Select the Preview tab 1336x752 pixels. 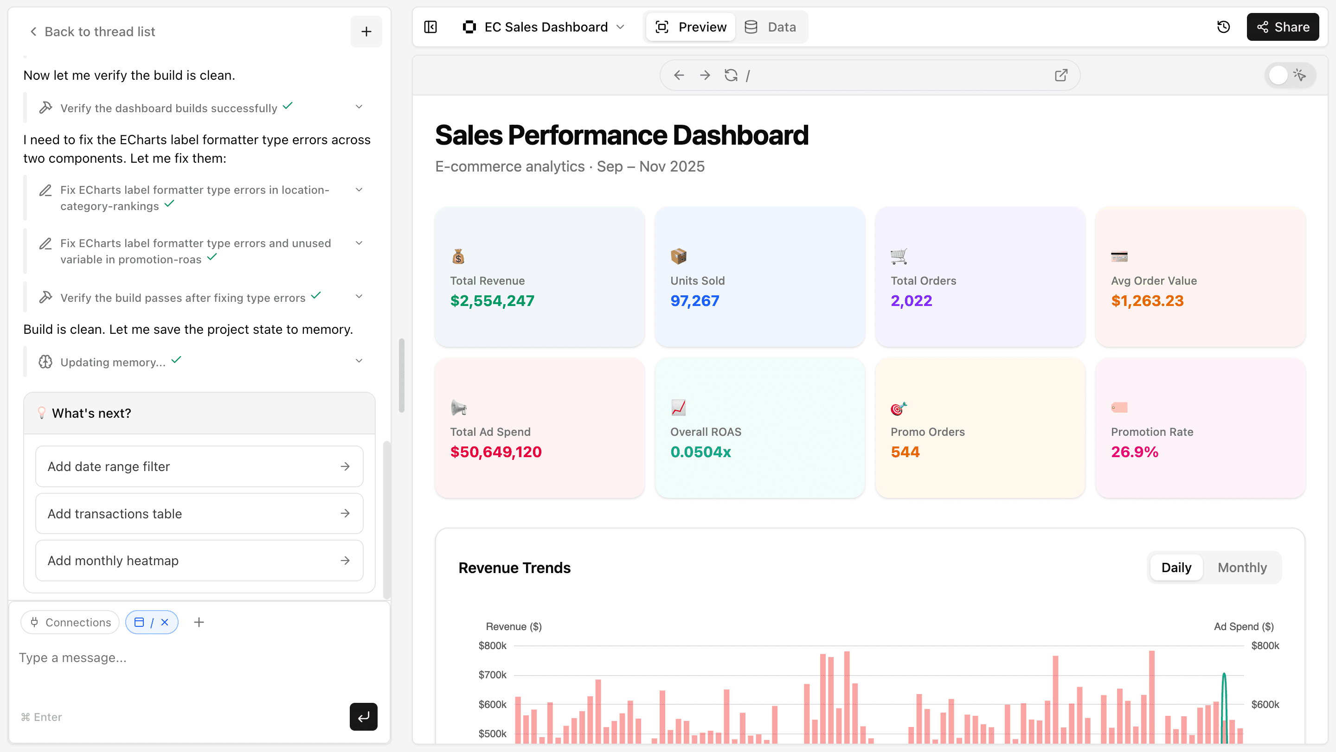click(690, 26)
